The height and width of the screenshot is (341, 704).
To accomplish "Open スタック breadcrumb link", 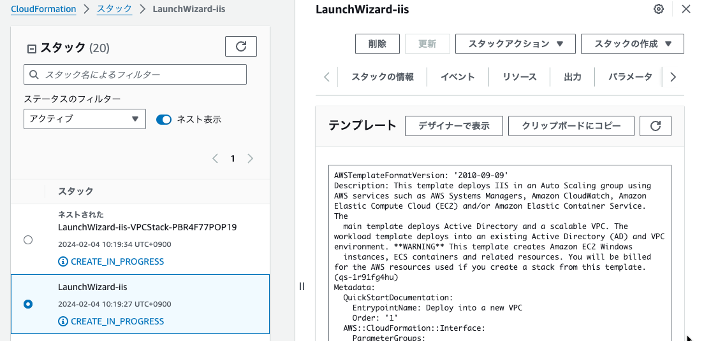I will 115,9.
